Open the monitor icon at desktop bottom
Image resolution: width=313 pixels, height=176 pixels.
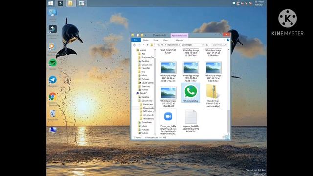tap(53, 130)
